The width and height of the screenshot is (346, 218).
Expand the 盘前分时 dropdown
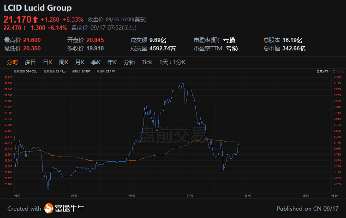pyautogui.click(x=322, y=71)
